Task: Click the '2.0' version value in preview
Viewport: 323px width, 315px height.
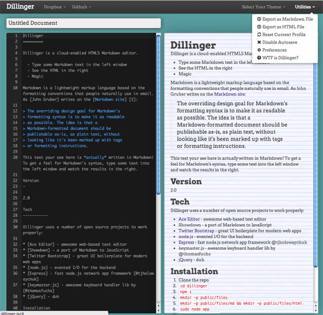Action: (173, 190)
